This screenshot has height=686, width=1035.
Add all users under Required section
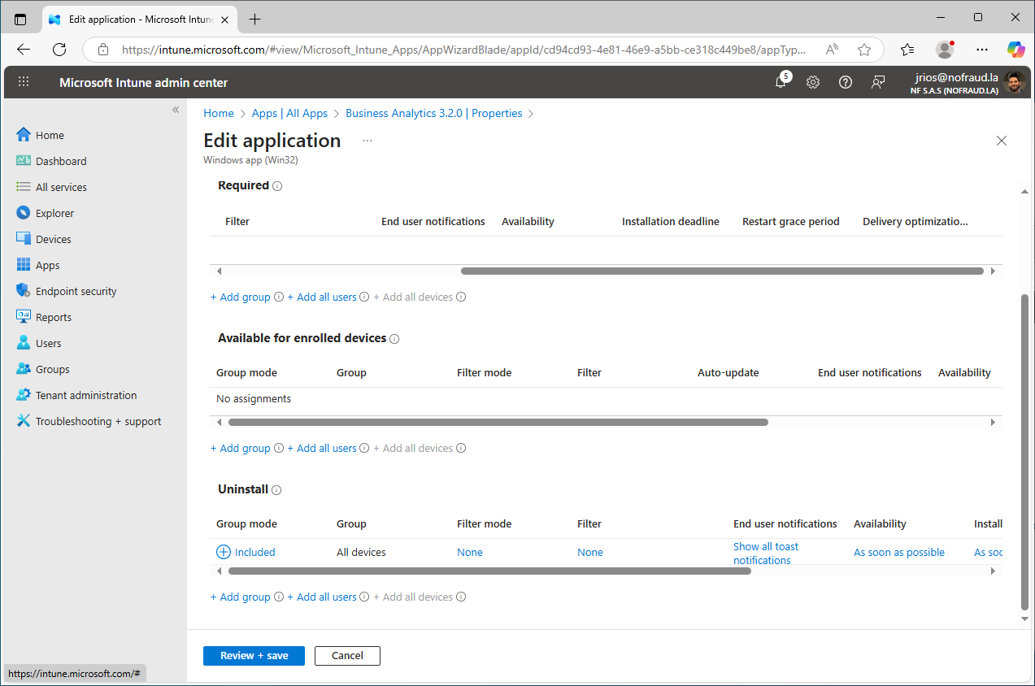click(x=322, y=297)
